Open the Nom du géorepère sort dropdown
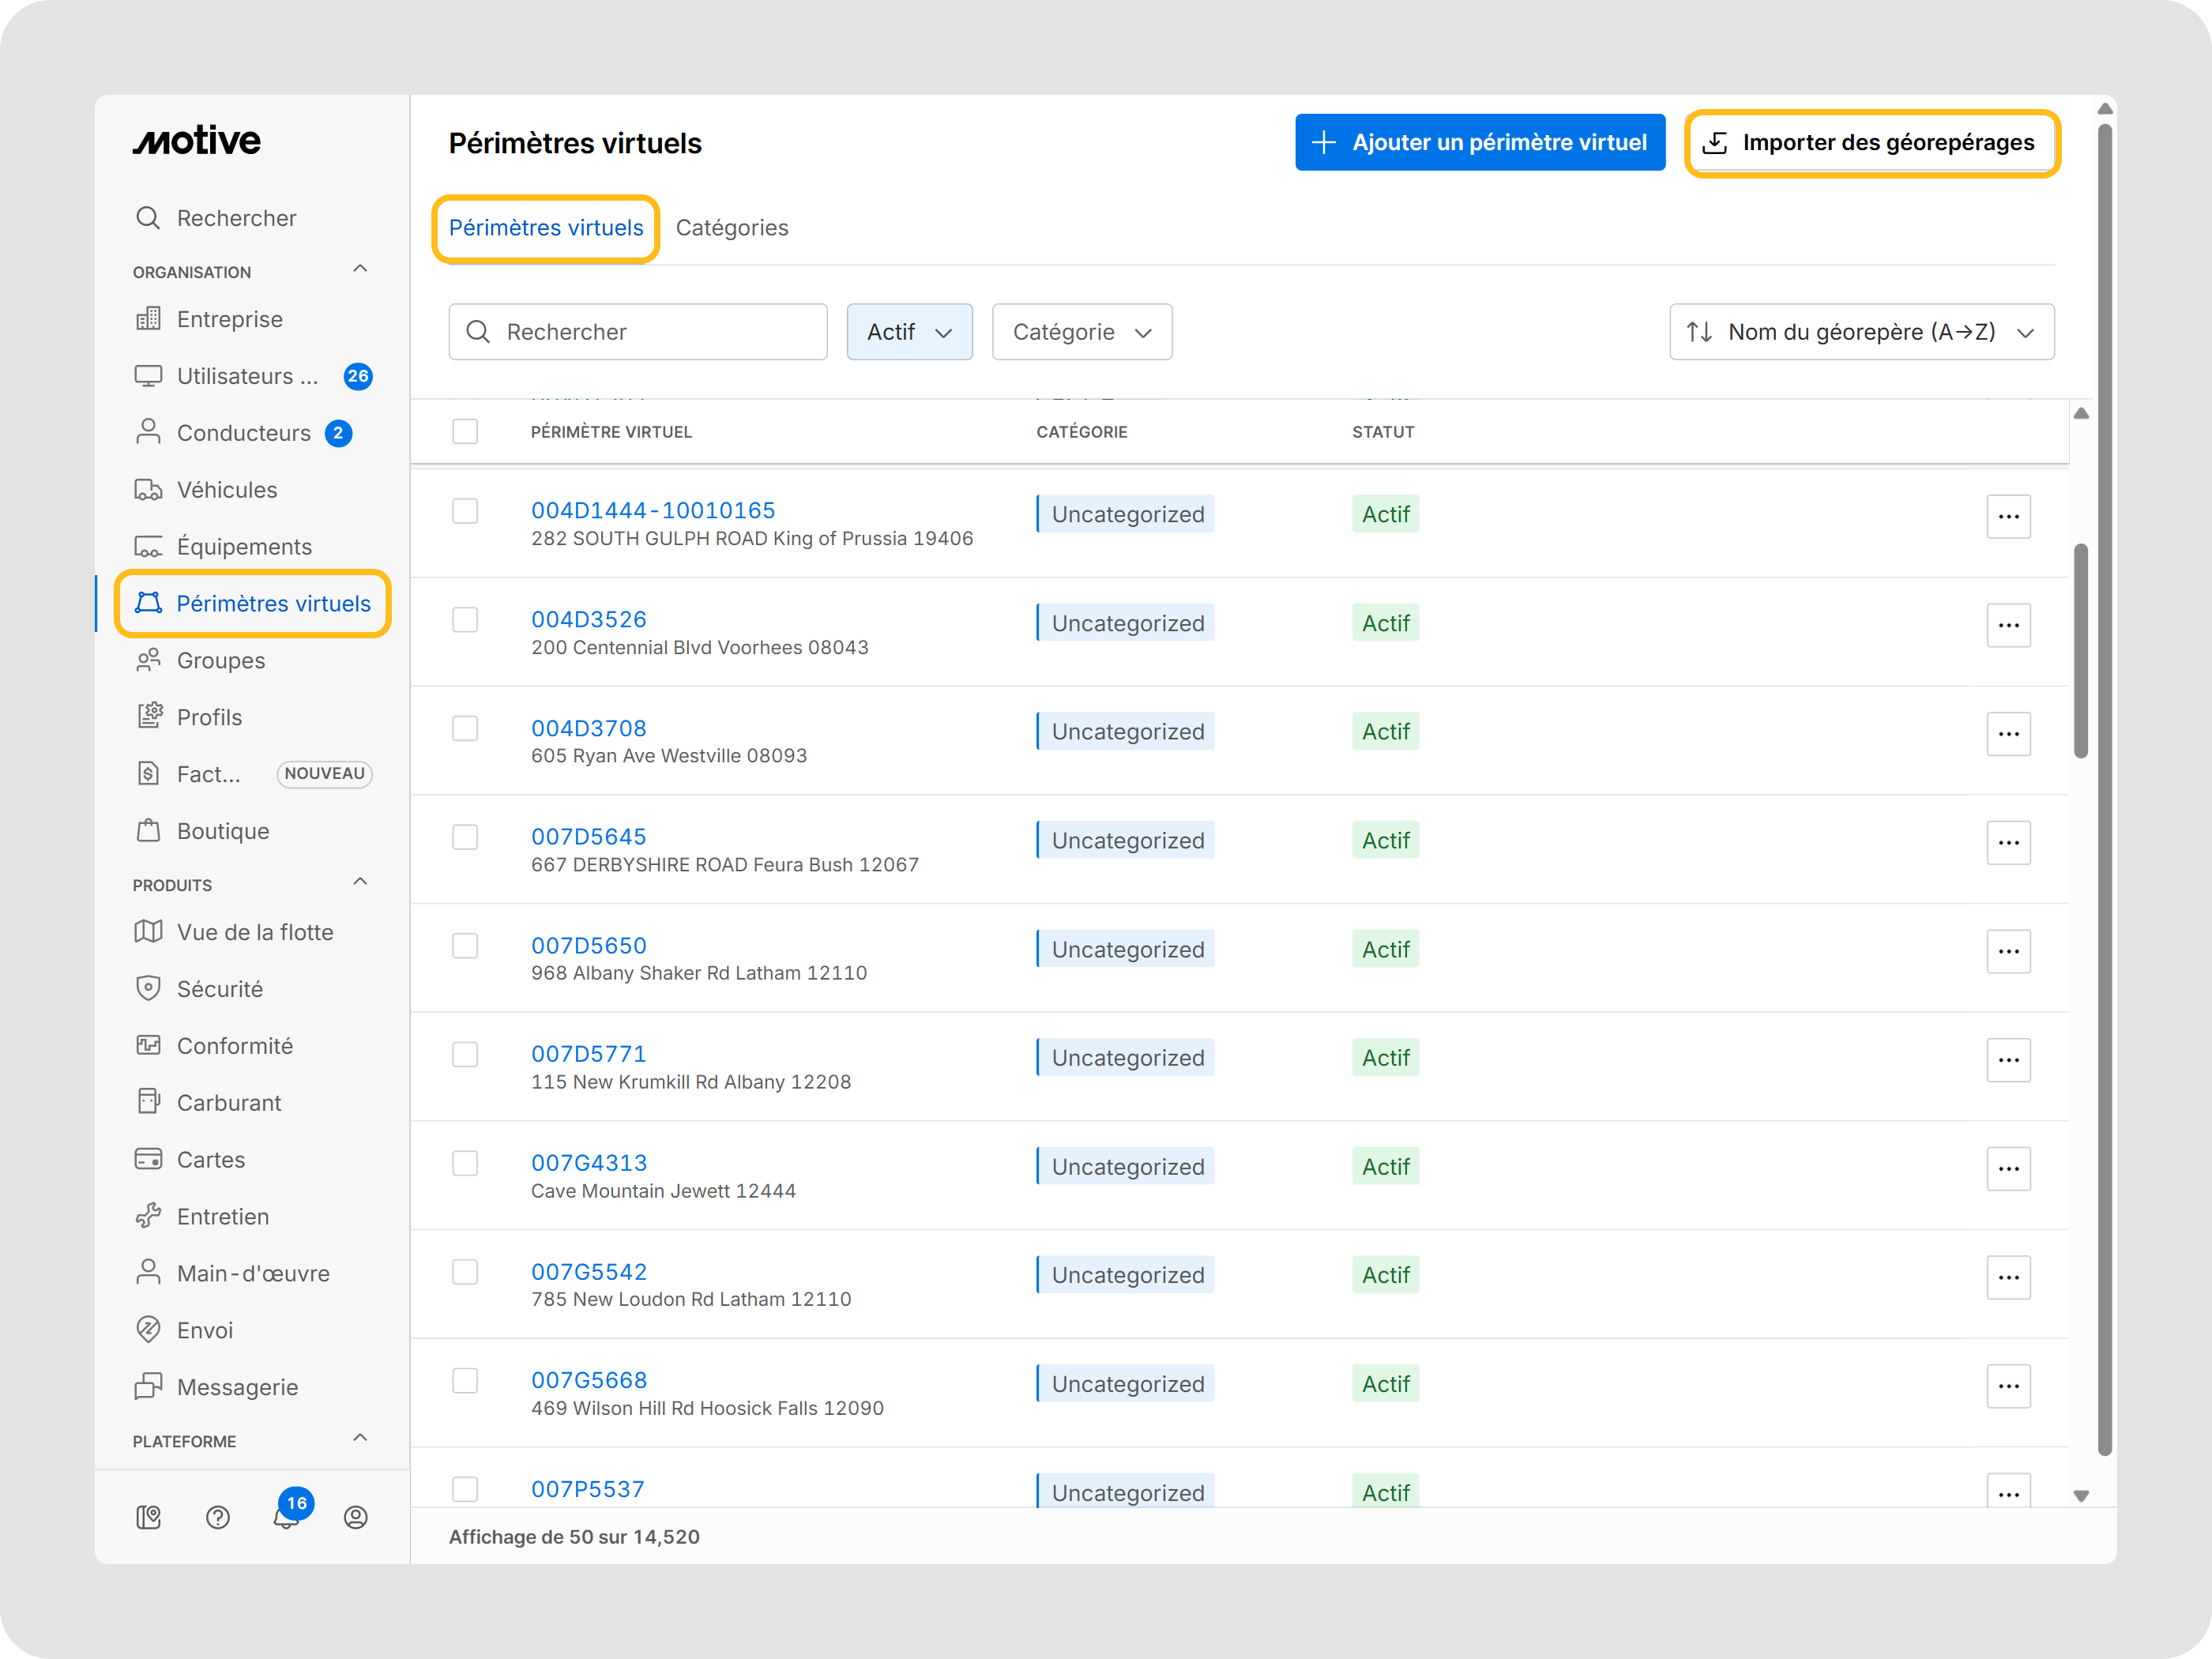2212x1659 pixels. point(1861,332)
